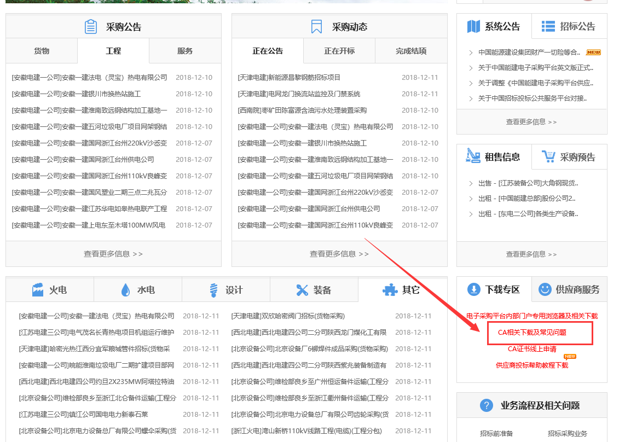
Task: Click the shopping cart icon for 采购预告
Action: (x=548, y=157)
